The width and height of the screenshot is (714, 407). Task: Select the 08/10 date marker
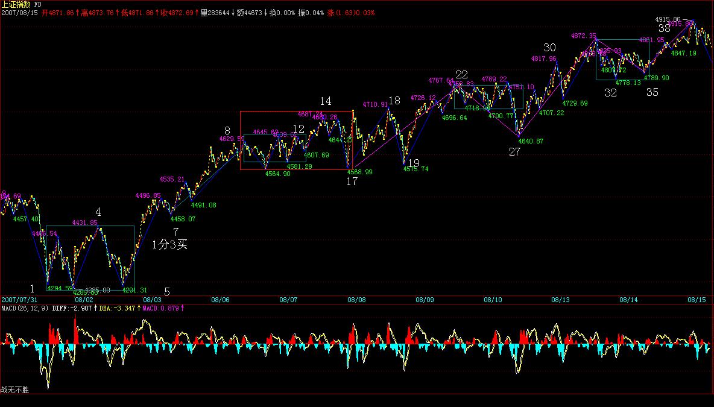(x=493, y=300)
